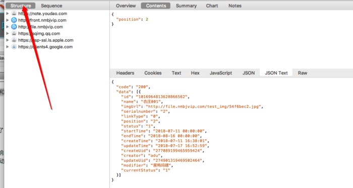Click the request "position": 2 line
The height and width of the screenshot is (188, 353).
132,19
